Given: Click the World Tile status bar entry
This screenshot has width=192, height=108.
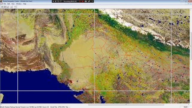Looking at the screenshot, I should click(x=58, y=107).
